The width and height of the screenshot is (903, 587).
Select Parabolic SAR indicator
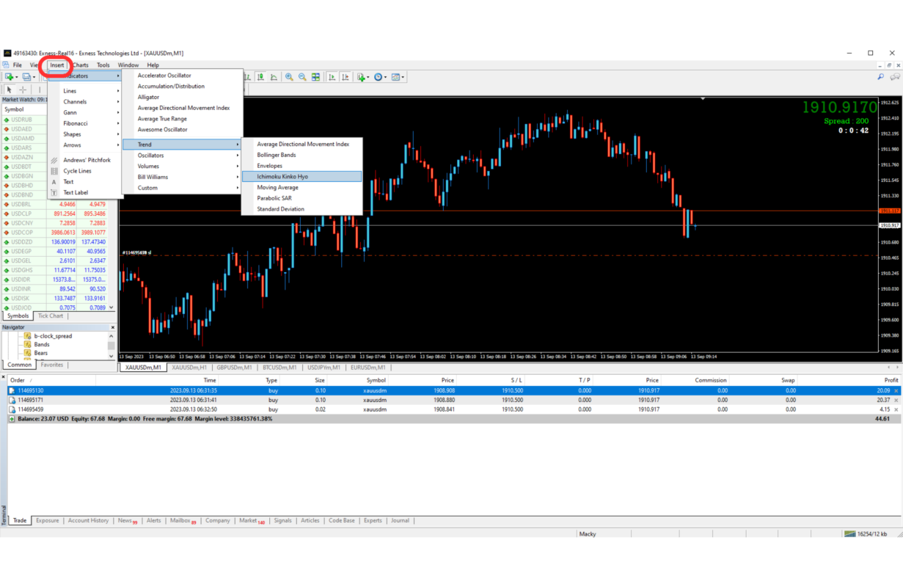[301, 198]
